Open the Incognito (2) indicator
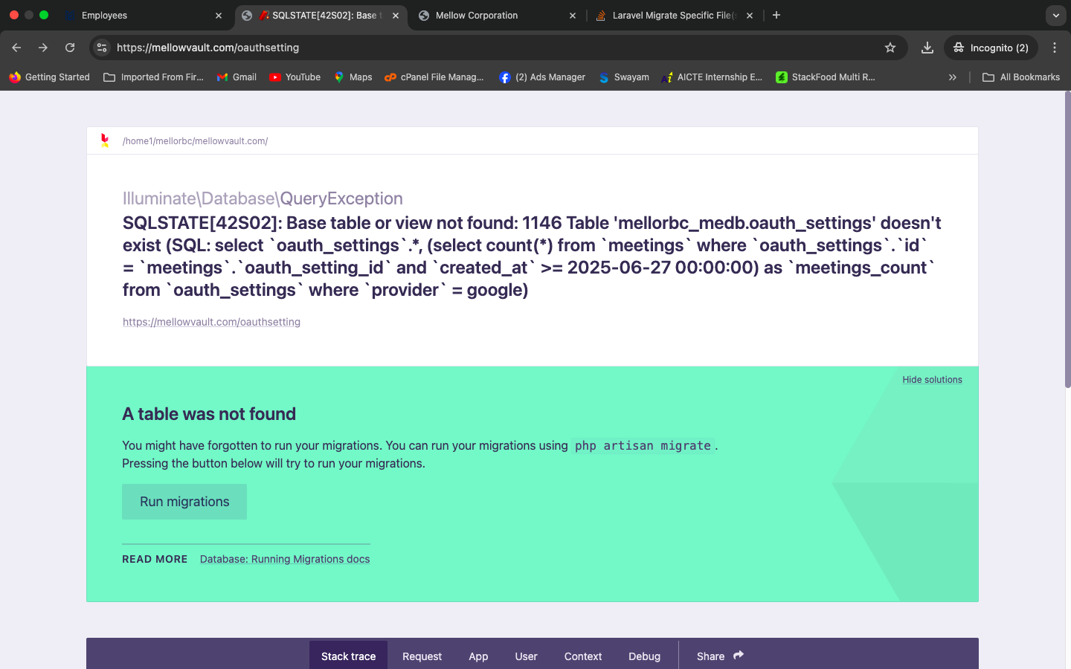This screenshot has height=669, width=1071. [991, 48]
